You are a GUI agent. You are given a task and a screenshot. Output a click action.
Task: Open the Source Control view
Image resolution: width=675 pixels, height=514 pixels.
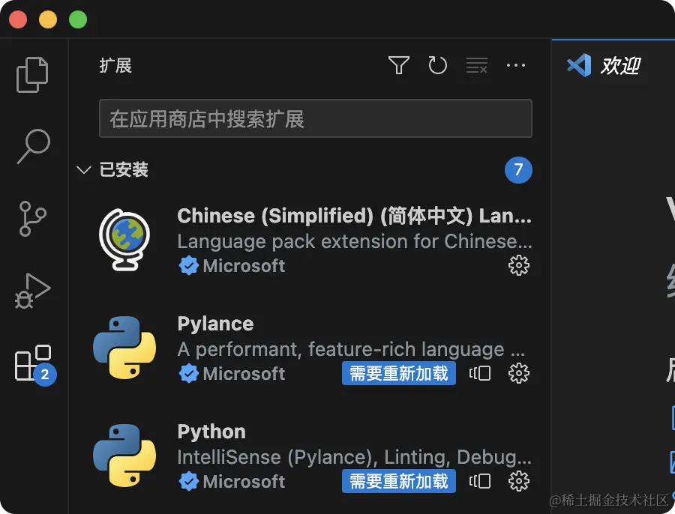coord(33,219)
